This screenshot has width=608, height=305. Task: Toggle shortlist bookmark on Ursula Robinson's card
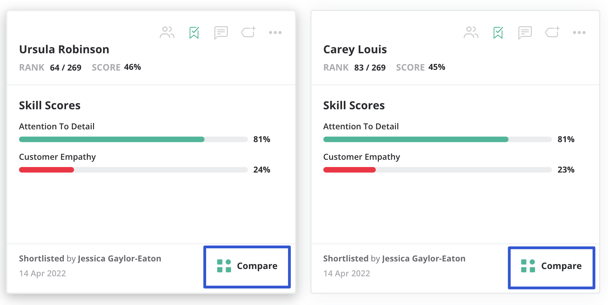[194, 33]
